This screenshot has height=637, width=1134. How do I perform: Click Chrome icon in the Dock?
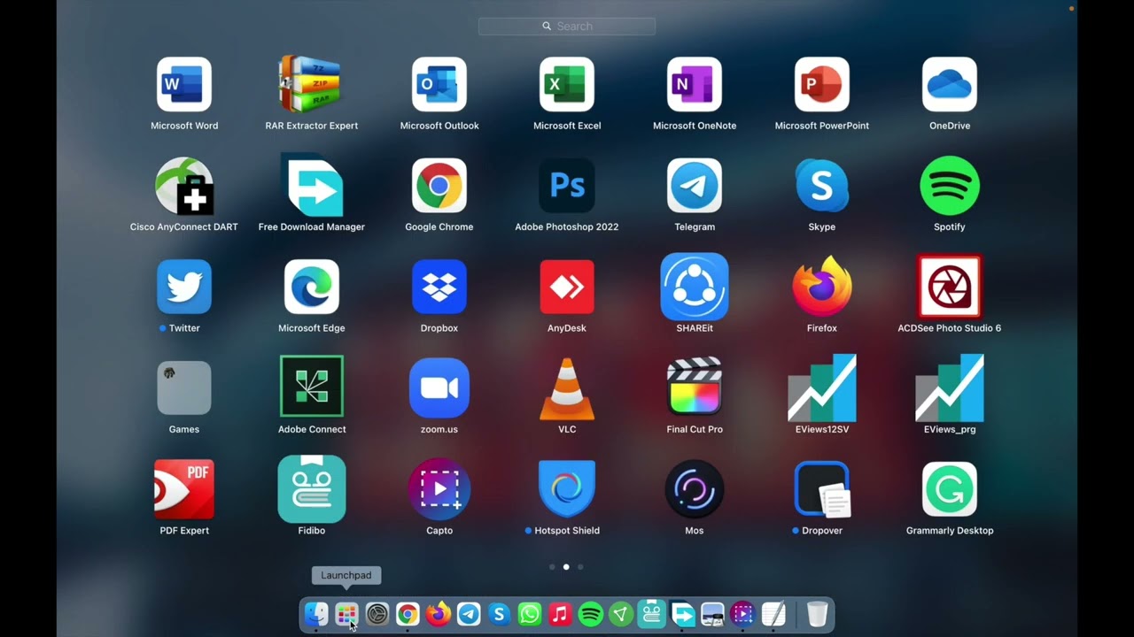[x=408, y=614]
